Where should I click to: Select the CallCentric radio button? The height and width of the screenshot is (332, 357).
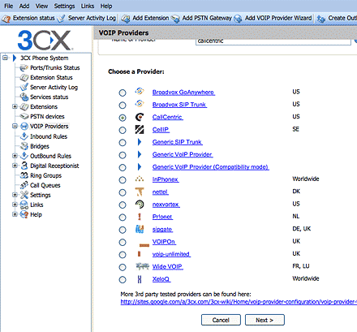[x=123, y=118]
